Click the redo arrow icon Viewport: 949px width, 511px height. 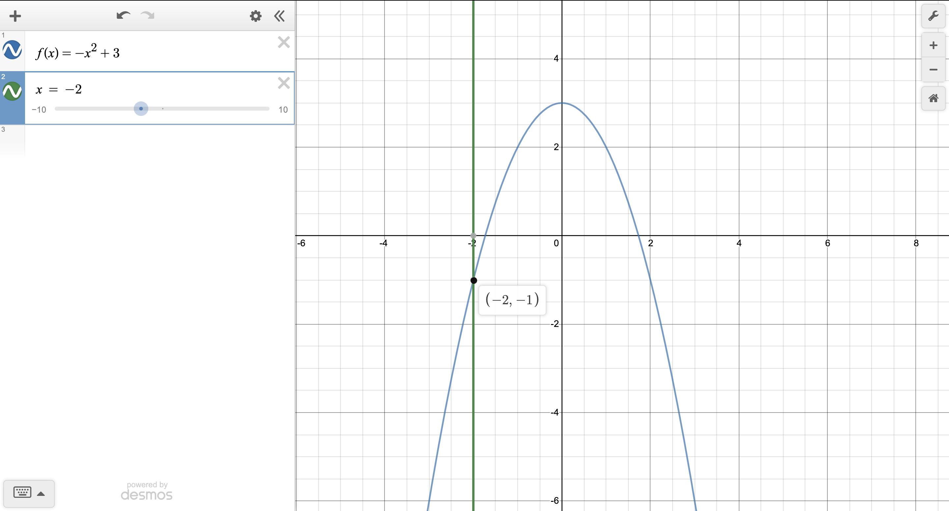[148, 15]
